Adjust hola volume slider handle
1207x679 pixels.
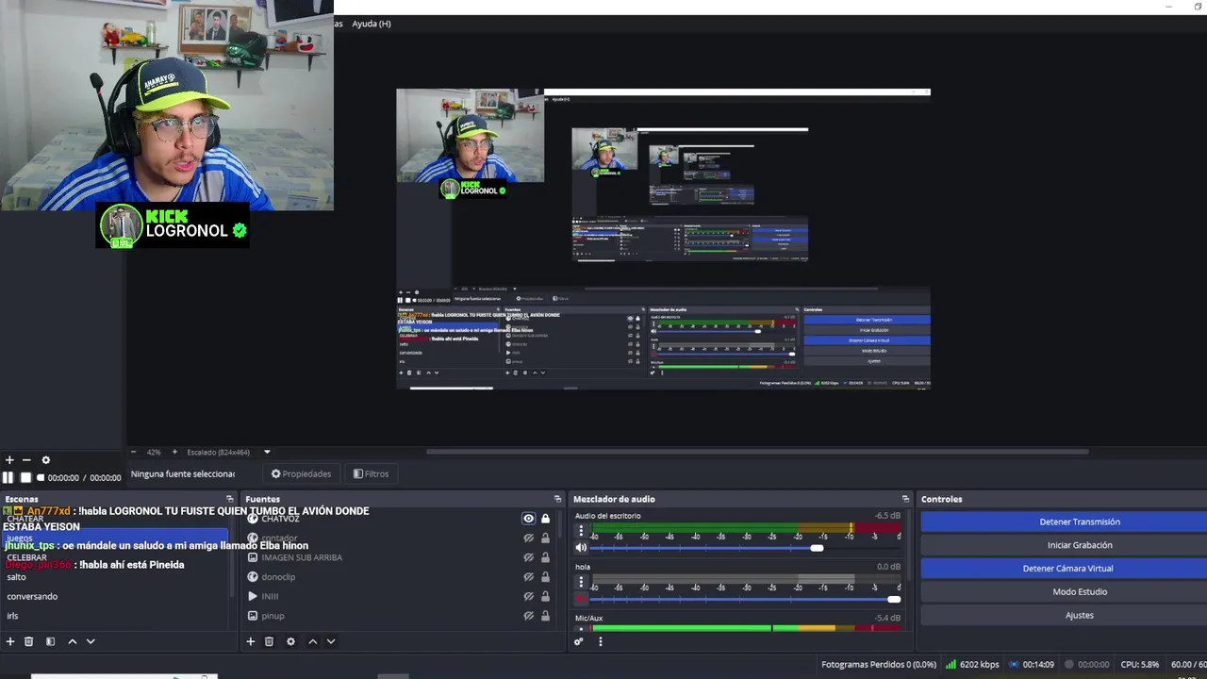click(894, 599)
